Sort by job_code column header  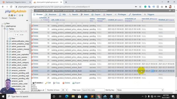point(55,20)
